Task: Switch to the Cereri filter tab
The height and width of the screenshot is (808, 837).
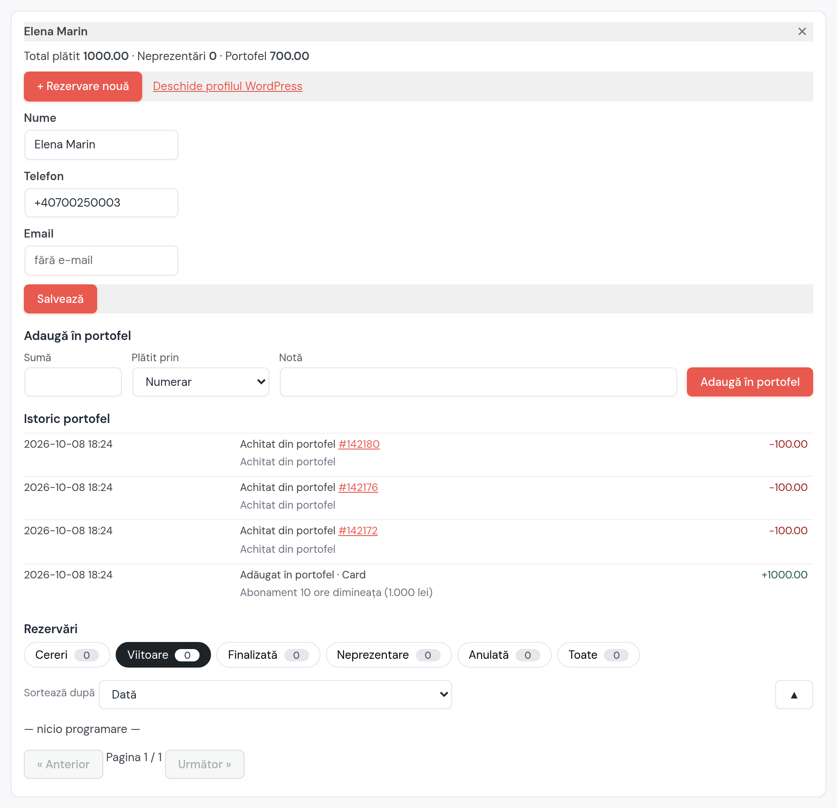Action: (x=67, y=655)
